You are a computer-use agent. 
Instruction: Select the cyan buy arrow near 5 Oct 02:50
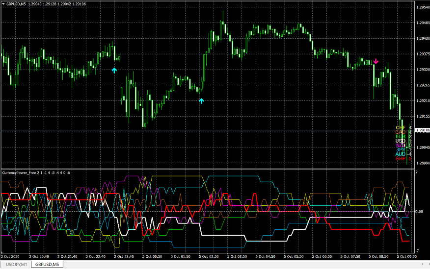click(x=202, y=101)
